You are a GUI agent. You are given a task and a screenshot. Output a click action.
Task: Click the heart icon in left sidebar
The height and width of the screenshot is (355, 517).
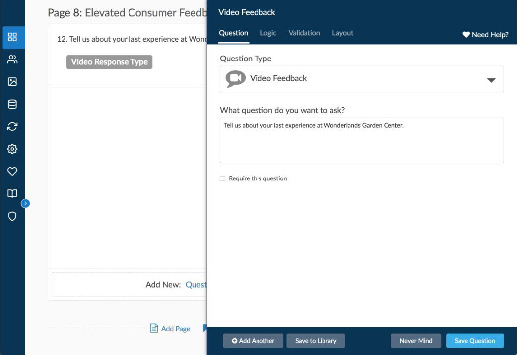pyautogui.click(x=12, y=171)
